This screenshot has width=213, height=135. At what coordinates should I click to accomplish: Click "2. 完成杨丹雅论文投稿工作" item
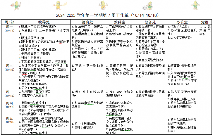[x=119, y=131]
